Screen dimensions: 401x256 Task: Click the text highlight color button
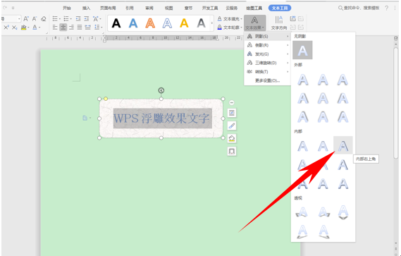(x=24, y=27)
